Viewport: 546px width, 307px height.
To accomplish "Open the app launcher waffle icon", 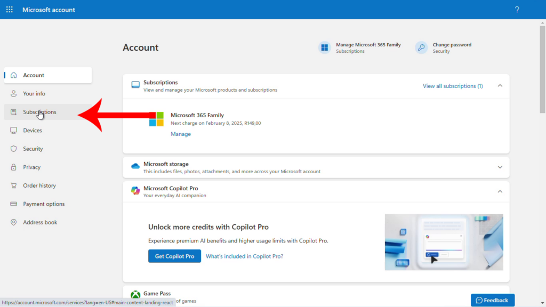I will pos(9,9).
